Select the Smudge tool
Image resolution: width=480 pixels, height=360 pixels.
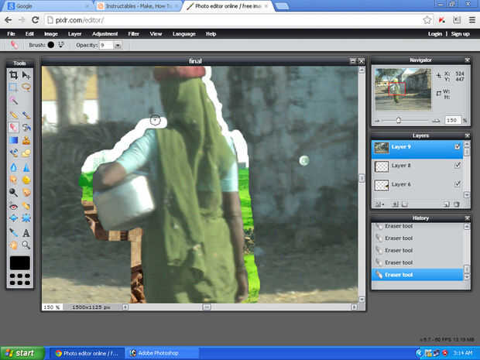tap(13, 180)
